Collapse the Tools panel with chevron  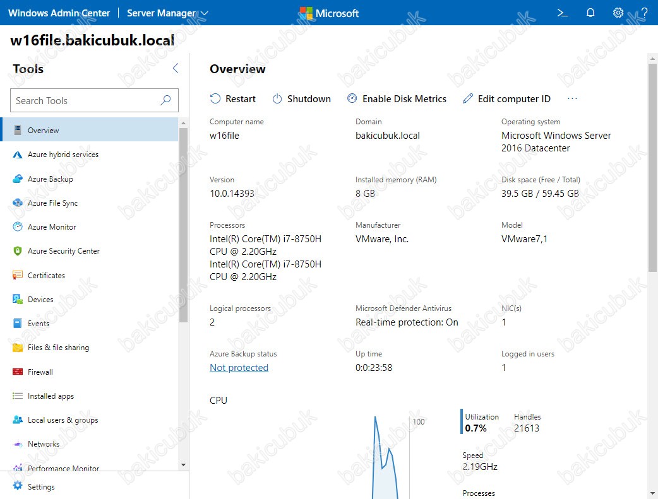[x=176, y=68]
